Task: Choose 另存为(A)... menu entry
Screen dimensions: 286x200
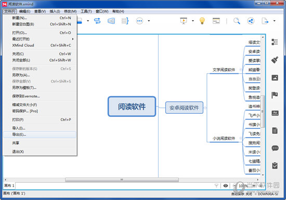Action: coord(40,75)
